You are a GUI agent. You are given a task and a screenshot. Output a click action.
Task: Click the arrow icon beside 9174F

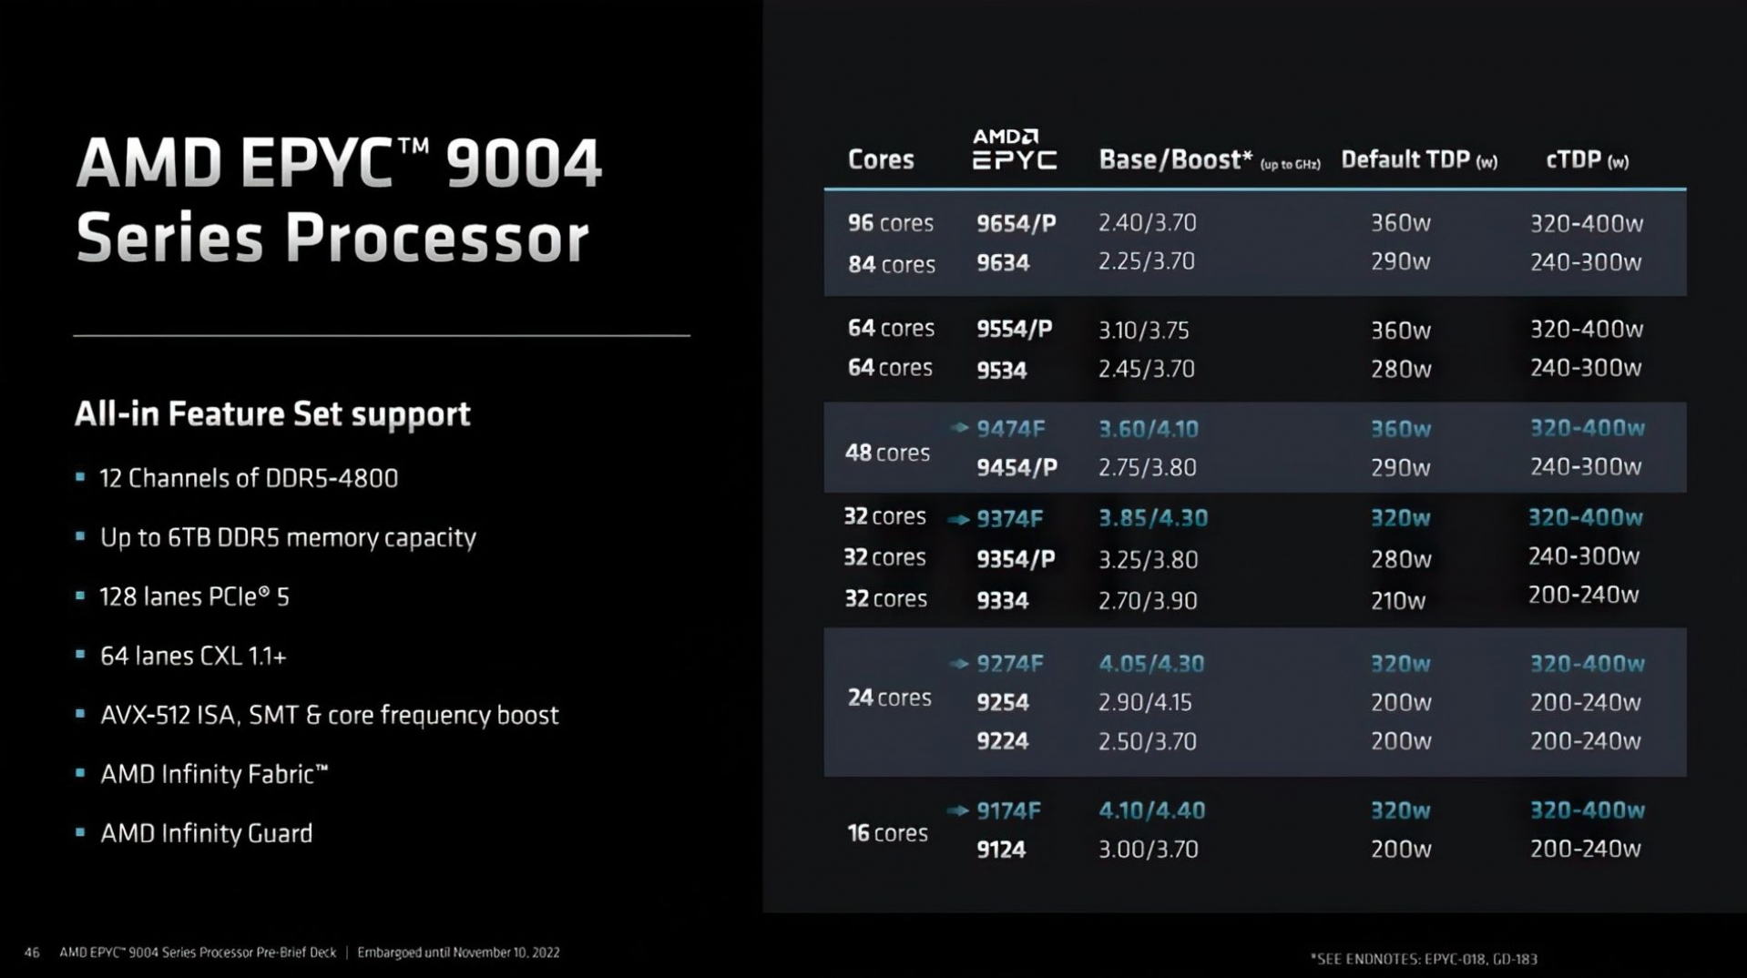957,810
